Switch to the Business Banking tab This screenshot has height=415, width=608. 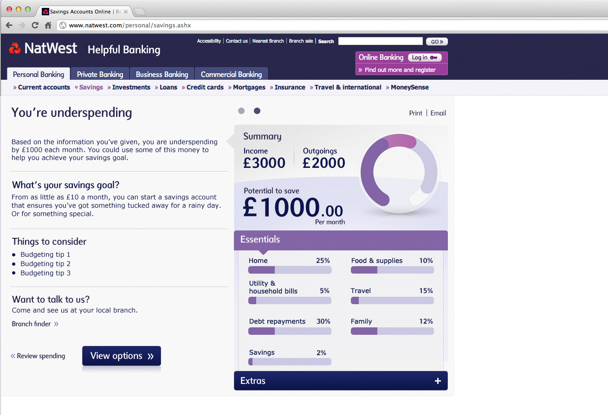[162, 74]
